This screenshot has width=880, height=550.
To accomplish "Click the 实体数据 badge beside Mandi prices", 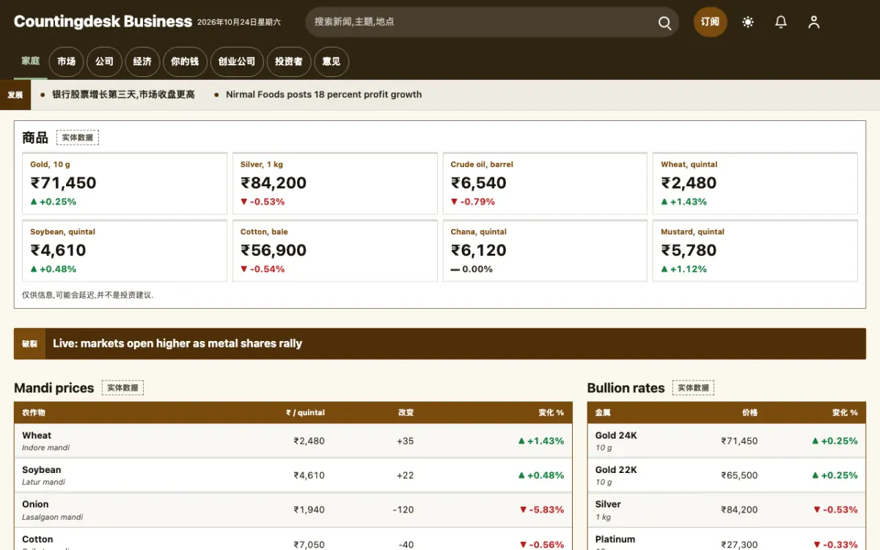I will click(x=122, y=388).
